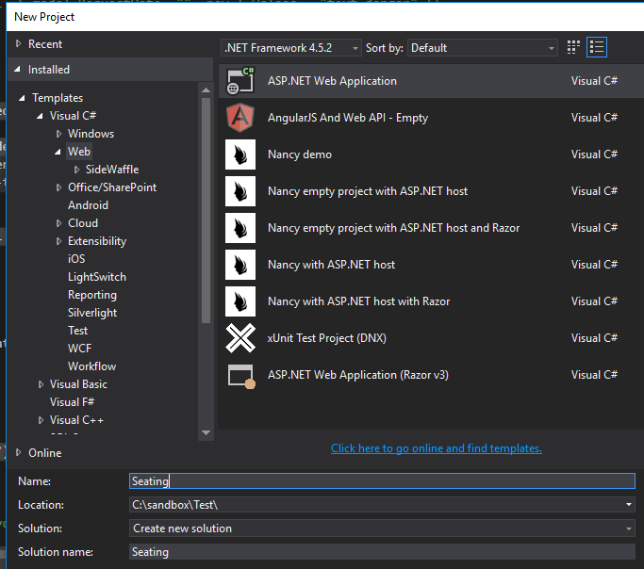Select the LightSwitch template category
This screenshot has width=644, height=569.
(x=97, y=277)
